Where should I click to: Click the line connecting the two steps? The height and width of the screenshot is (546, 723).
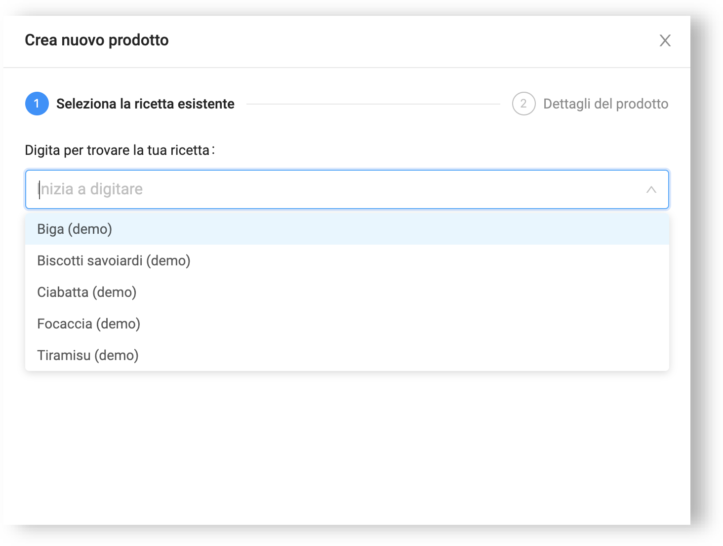pos(373,104)
